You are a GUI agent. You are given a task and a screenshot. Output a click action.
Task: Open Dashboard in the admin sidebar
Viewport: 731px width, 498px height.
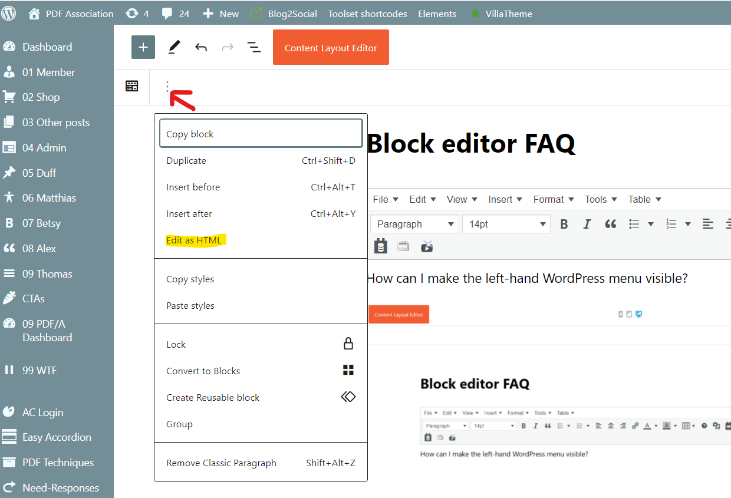point(47,47)
